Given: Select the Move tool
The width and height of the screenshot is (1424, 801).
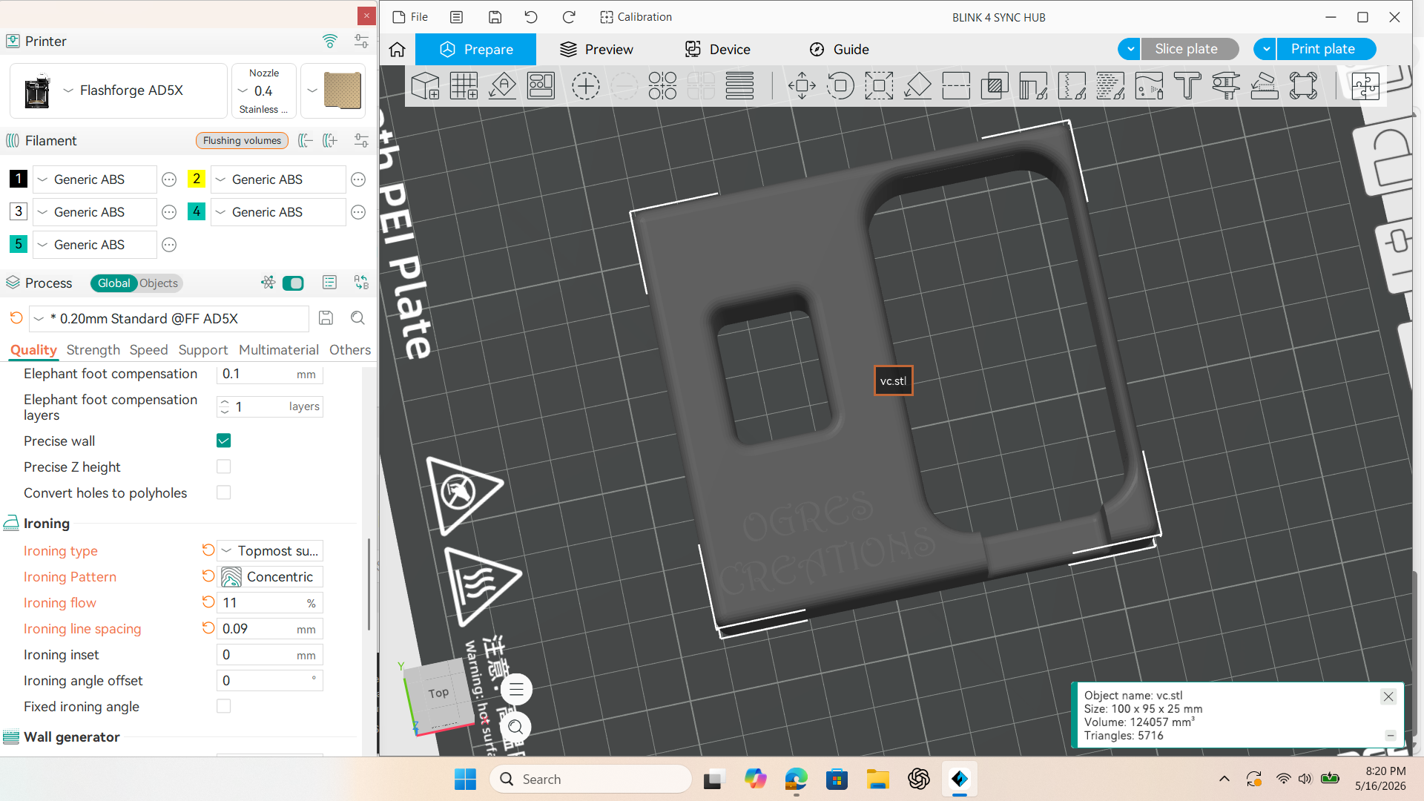Looking at the screenshot, I should coord(802,86).
